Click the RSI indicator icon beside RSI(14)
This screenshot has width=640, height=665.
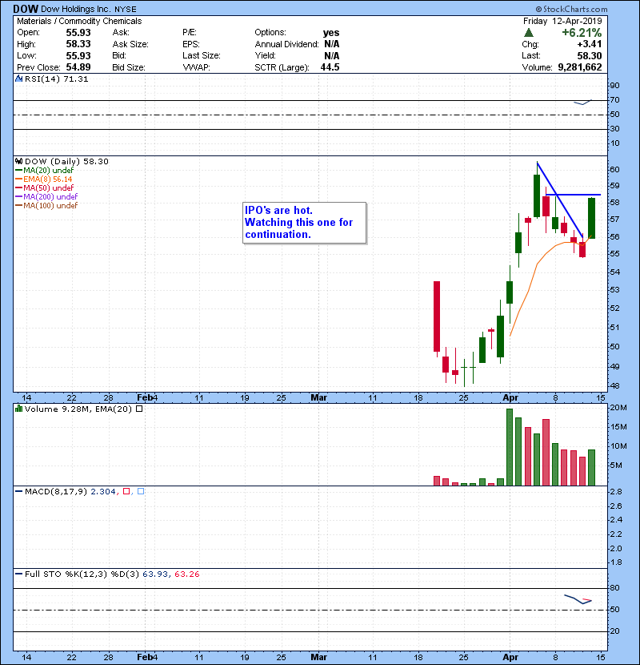click(18, 79)
